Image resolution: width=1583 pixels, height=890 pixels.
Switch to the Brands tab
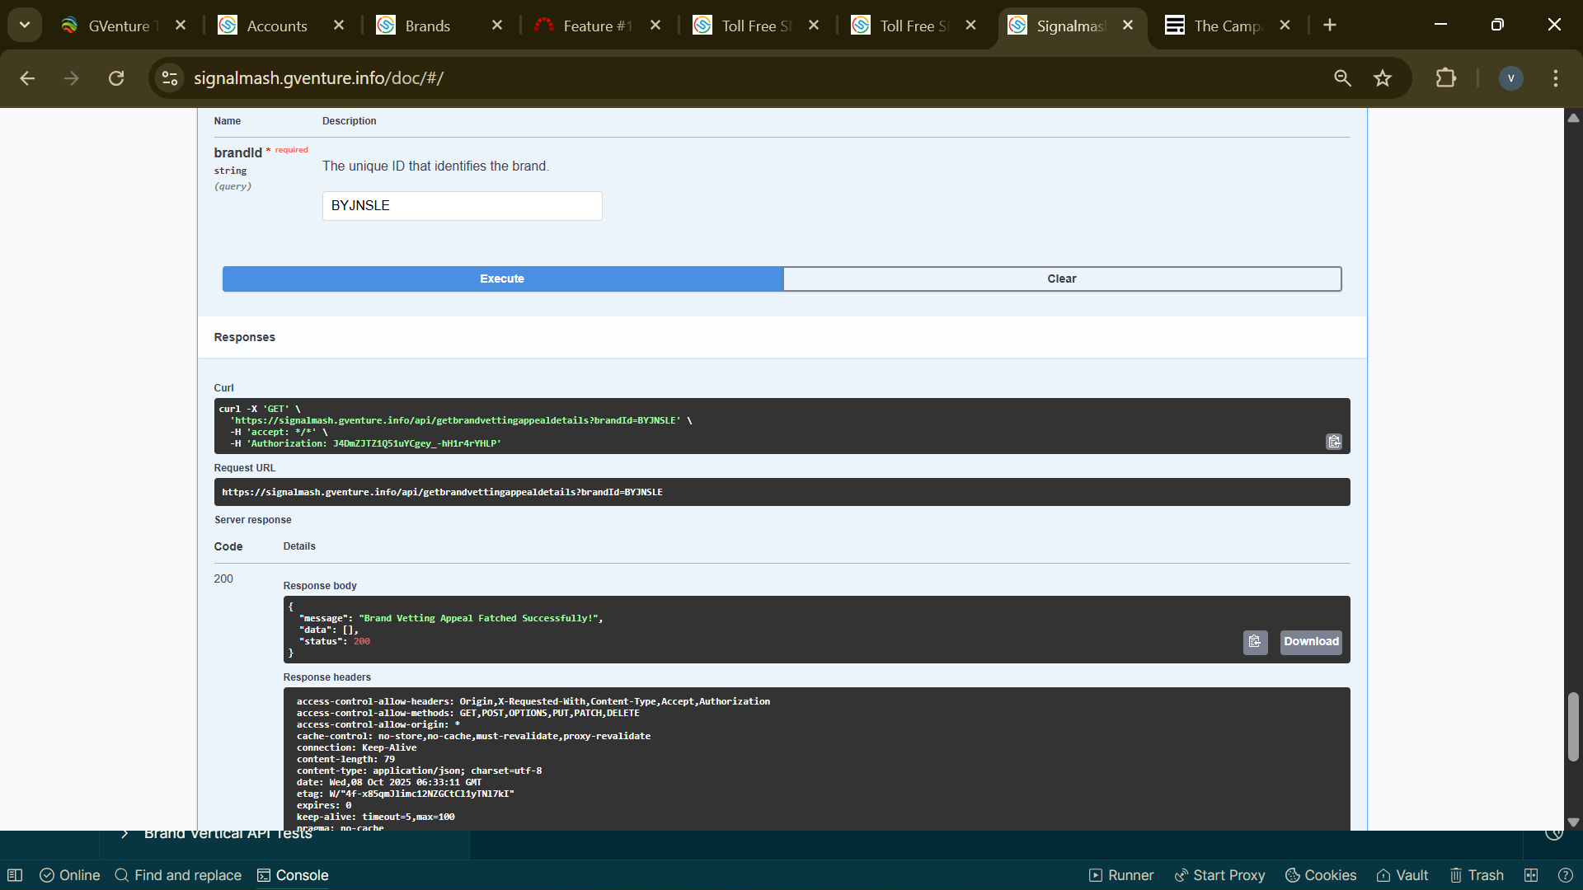point(427,26)
